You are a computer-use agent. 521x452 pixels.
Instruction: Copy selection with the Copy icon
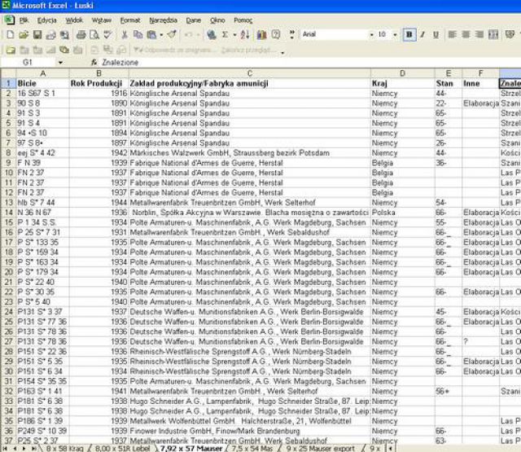(138, 34)
